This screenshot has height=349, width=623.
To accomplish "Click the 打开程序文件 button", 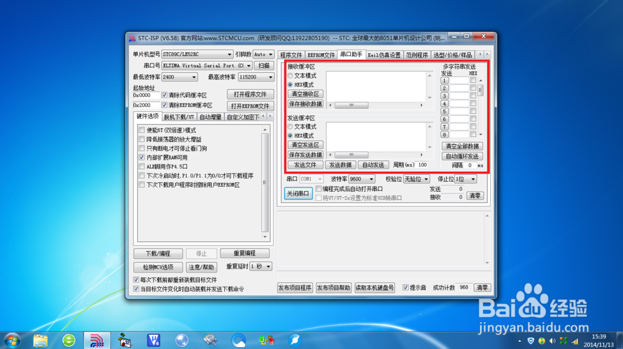I will click(250, 95).
